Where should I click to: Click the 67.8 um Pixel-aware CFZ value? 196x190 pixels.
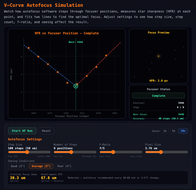click(x=49, y=178)
